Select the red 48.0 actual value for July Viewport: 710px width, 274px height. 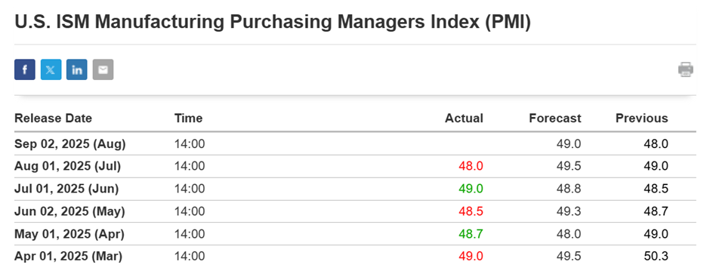[471, 166]
